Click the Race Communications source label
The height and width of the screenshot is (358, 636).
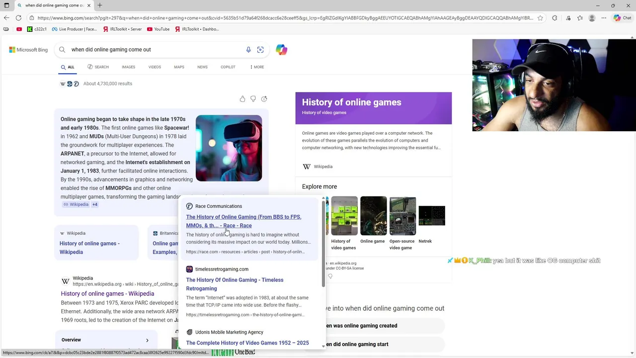click(x=219, y=206)
